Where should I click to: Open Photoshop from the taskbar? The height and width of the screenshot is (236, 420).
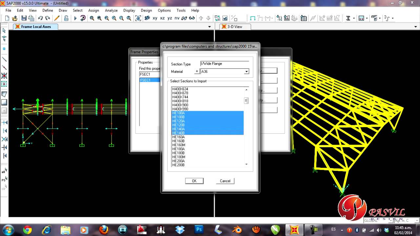click(199, 230)
